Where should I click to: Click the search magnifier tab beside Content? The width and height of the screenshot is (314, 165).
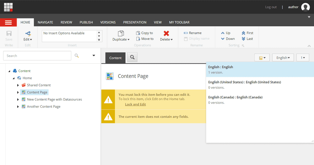point(132,57)
